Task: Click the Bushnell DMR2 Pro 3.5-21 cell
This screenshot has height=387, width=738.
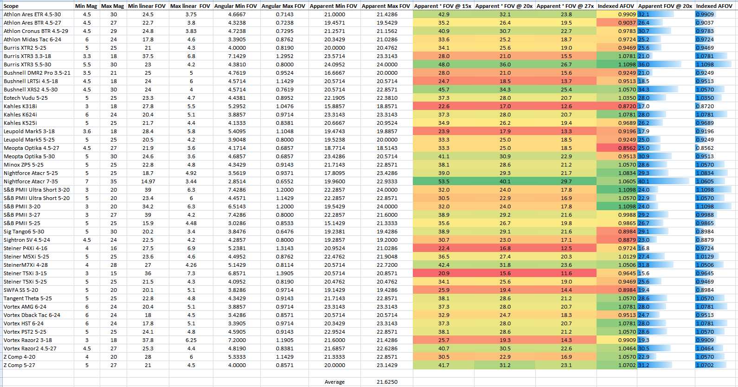Action: [x=37, y=73]
